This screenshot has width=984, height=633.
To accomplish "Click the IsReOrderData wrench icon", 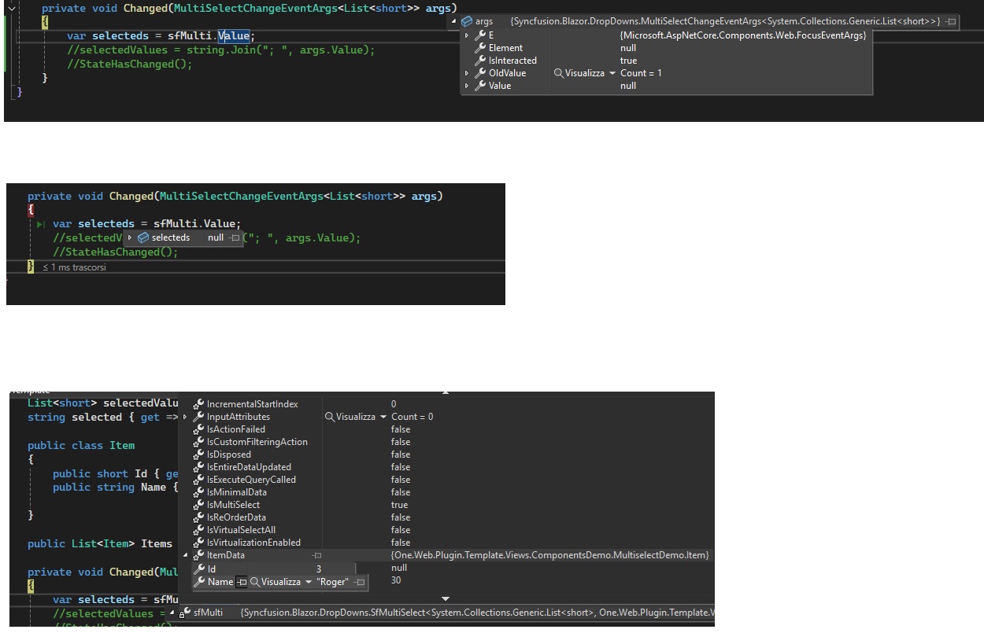I will pos(198,517).
